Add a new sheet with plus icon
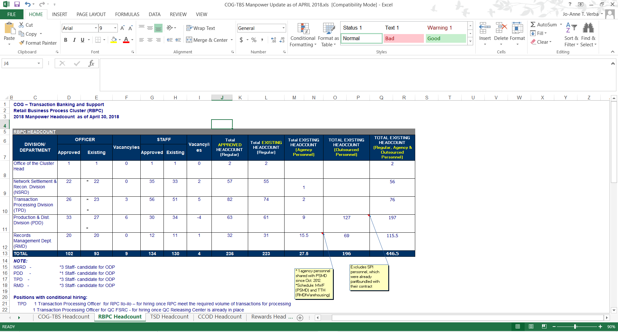 pyautogui.click(x=300, y=318)
